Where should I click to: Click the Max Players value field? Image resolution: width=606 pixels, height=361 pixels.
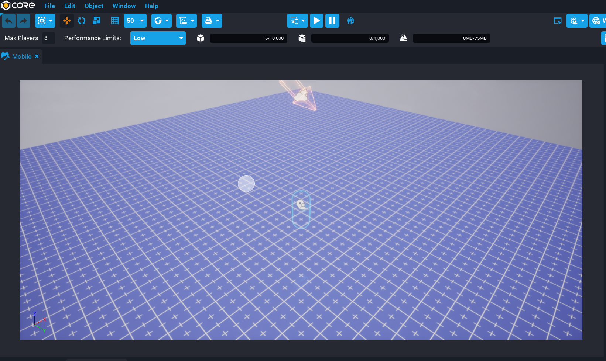tap(48, 38)
